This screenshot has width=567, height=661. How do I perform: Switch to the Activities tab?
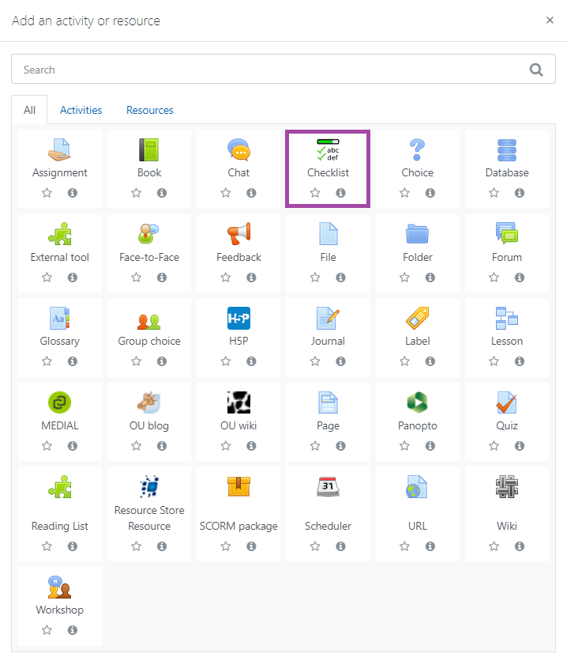click(x=80, y=110)
